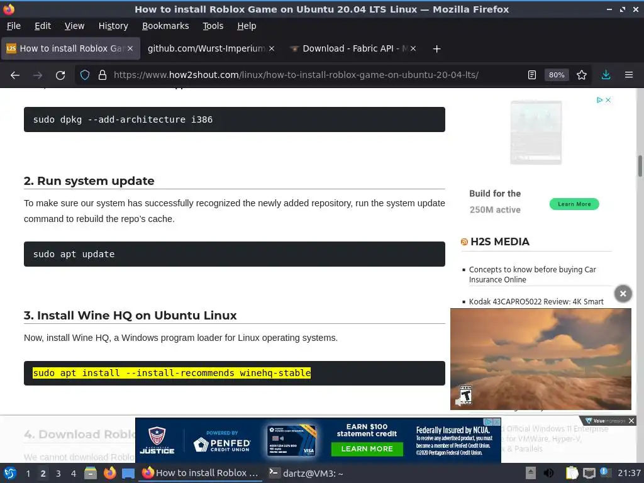The height and width of the screenshot is (483, 644).
Task: Open the Edit menu
Action: point(43,26)
